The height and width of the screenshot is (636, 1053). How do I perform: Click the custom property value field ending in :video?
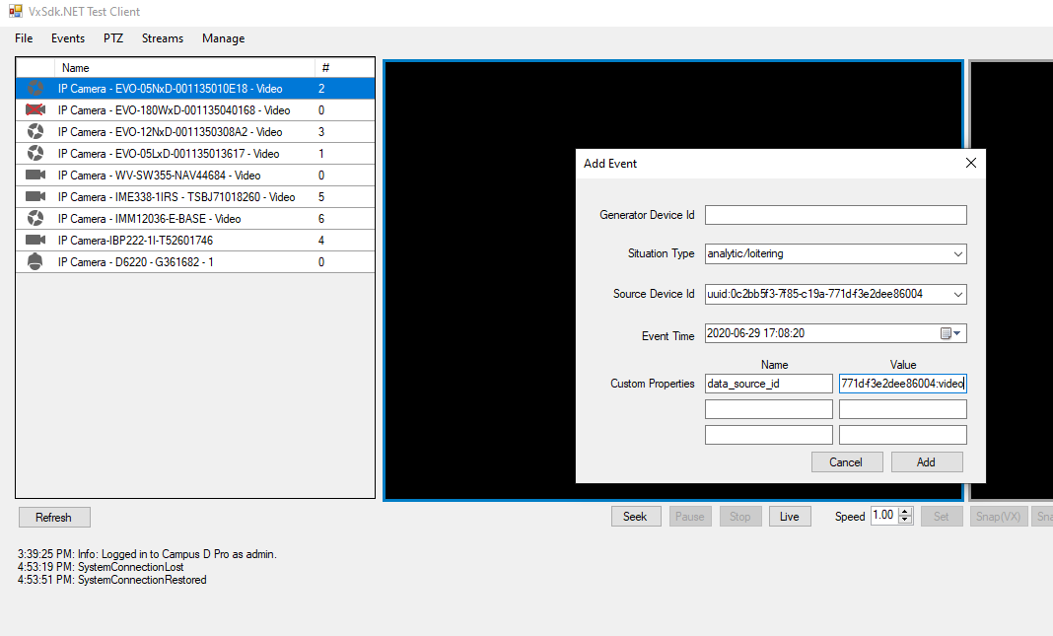pos(902,384)
